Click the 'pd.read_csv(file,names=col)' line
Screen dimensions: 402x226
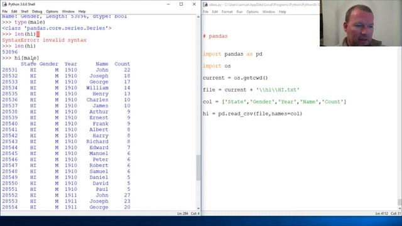point(260,114)
